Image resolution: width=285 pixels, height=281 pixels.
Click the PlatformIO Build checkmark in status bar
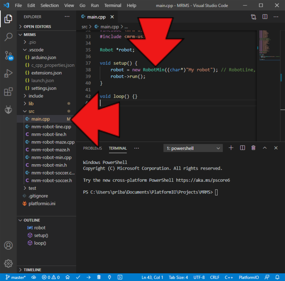(78, 277)
